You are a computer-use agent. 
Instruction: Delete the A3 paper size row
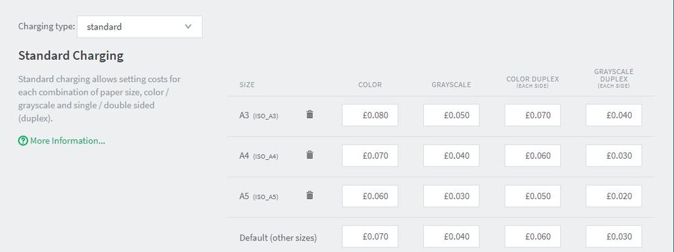pos(309,114)
